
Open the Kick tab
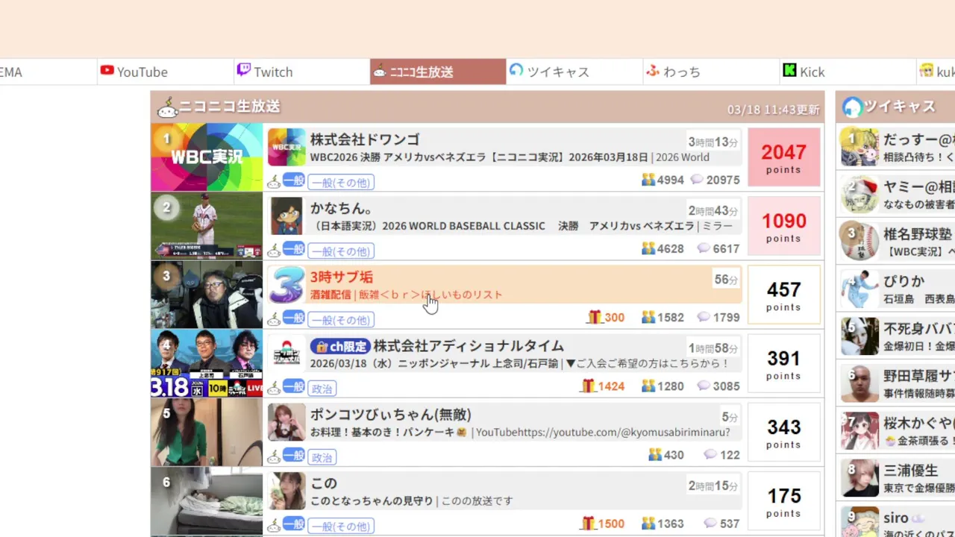(848, 72)
